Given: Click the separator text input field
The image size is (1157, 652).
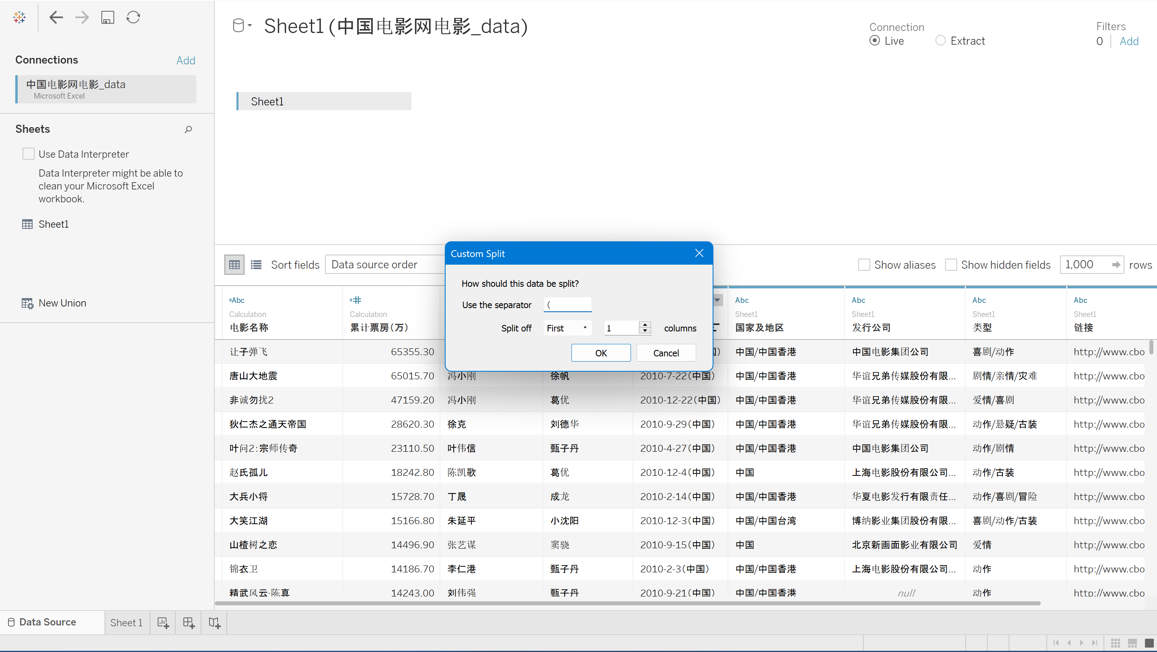Looking at the screenshot, I should [x=567, y=304].
